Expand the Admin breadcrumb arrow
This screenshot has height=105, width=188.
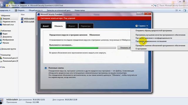point(18,6)
